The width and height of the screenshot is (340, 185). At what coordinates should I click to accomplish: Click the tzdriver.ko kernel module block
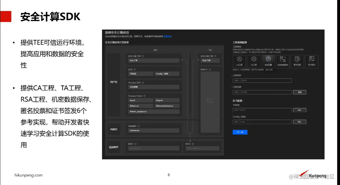point(154,131)
